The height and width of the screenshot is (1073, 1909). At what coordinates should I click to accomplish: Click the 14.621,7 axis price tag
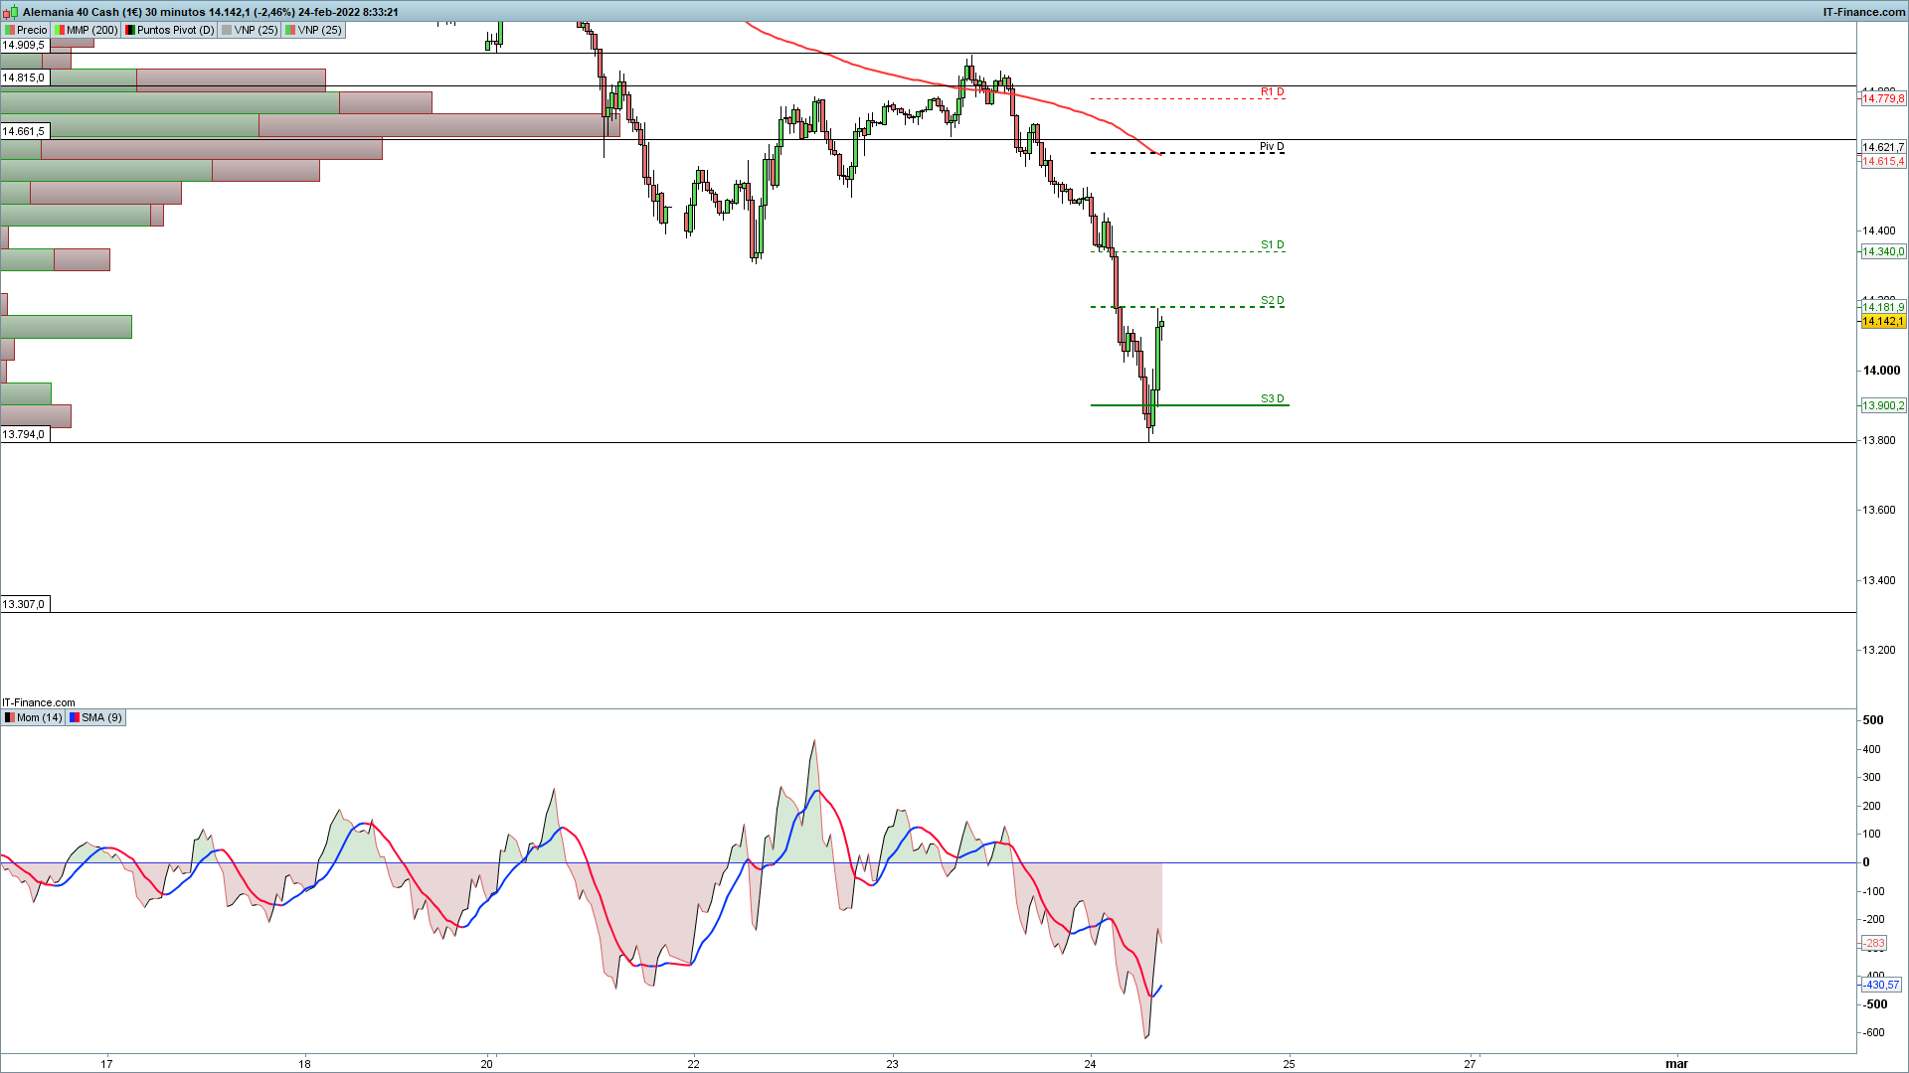pyautogui.click(x=1883, y=147)
